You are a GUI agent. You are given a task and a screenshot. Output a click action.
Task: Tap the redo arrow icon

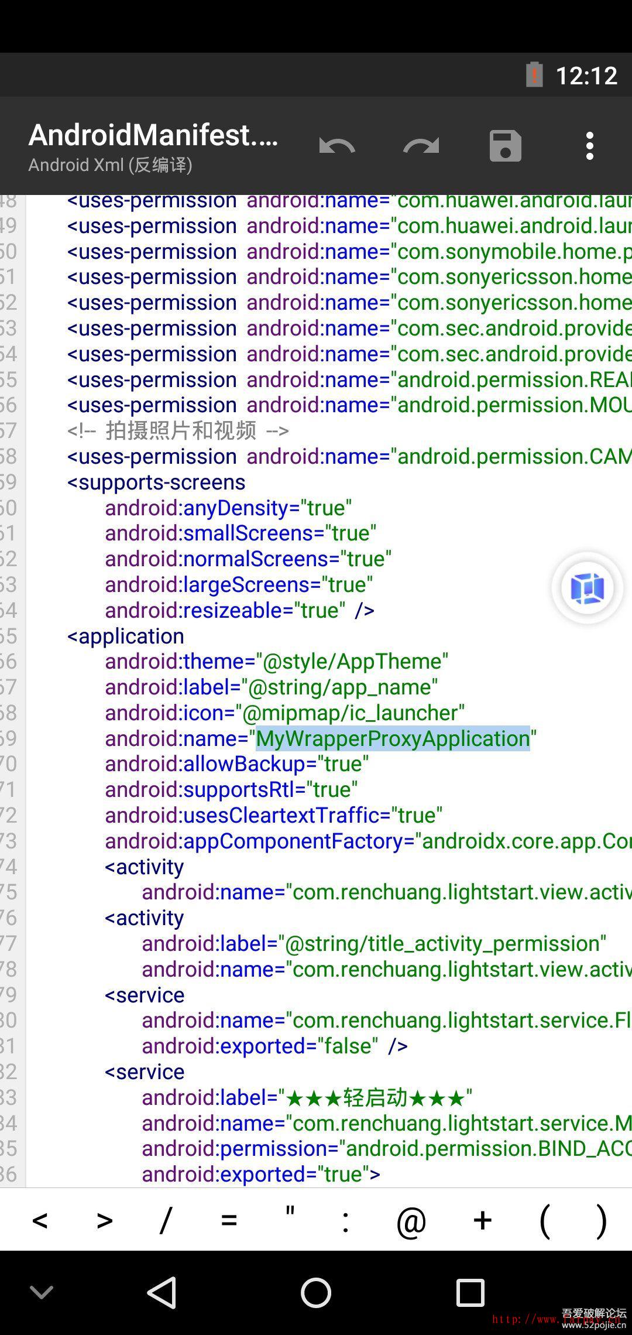[421, 146]
